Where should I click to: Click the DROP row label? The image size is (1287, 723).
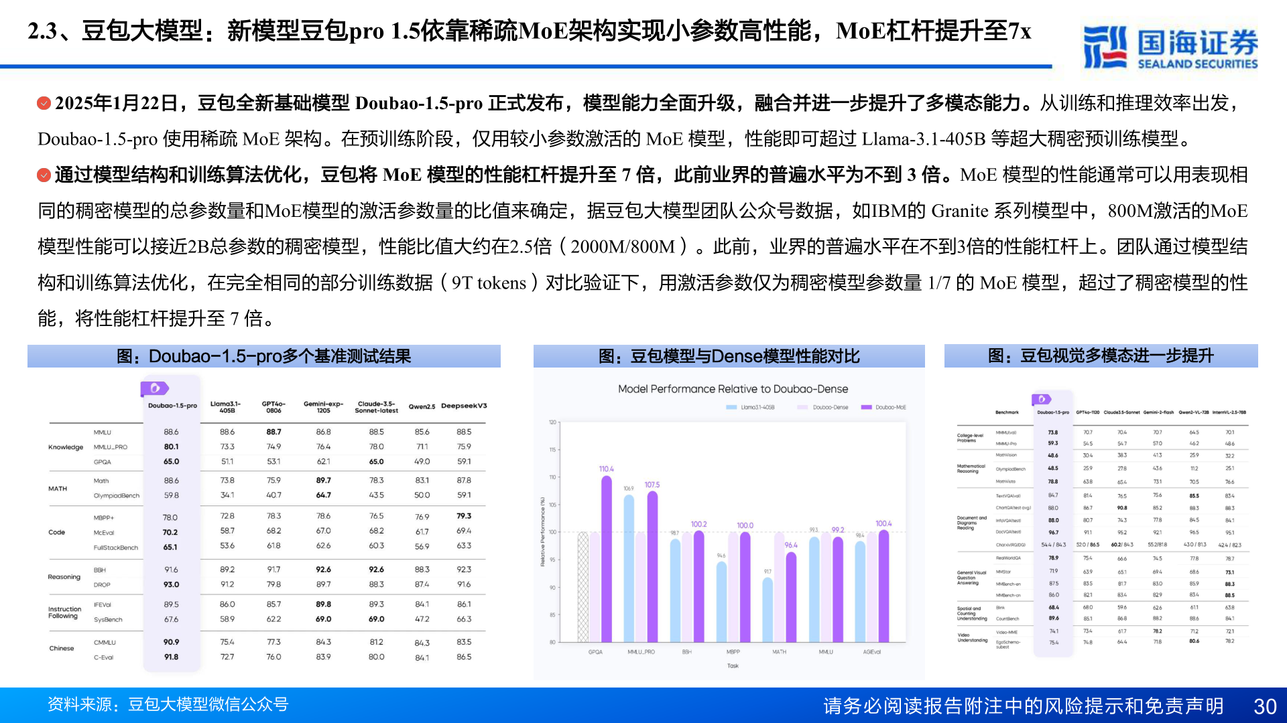point(102,585)
